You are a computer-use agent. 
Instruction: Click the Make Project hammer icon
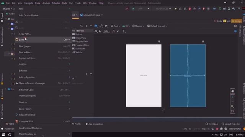pyautogui.click(x=127, y=9)
